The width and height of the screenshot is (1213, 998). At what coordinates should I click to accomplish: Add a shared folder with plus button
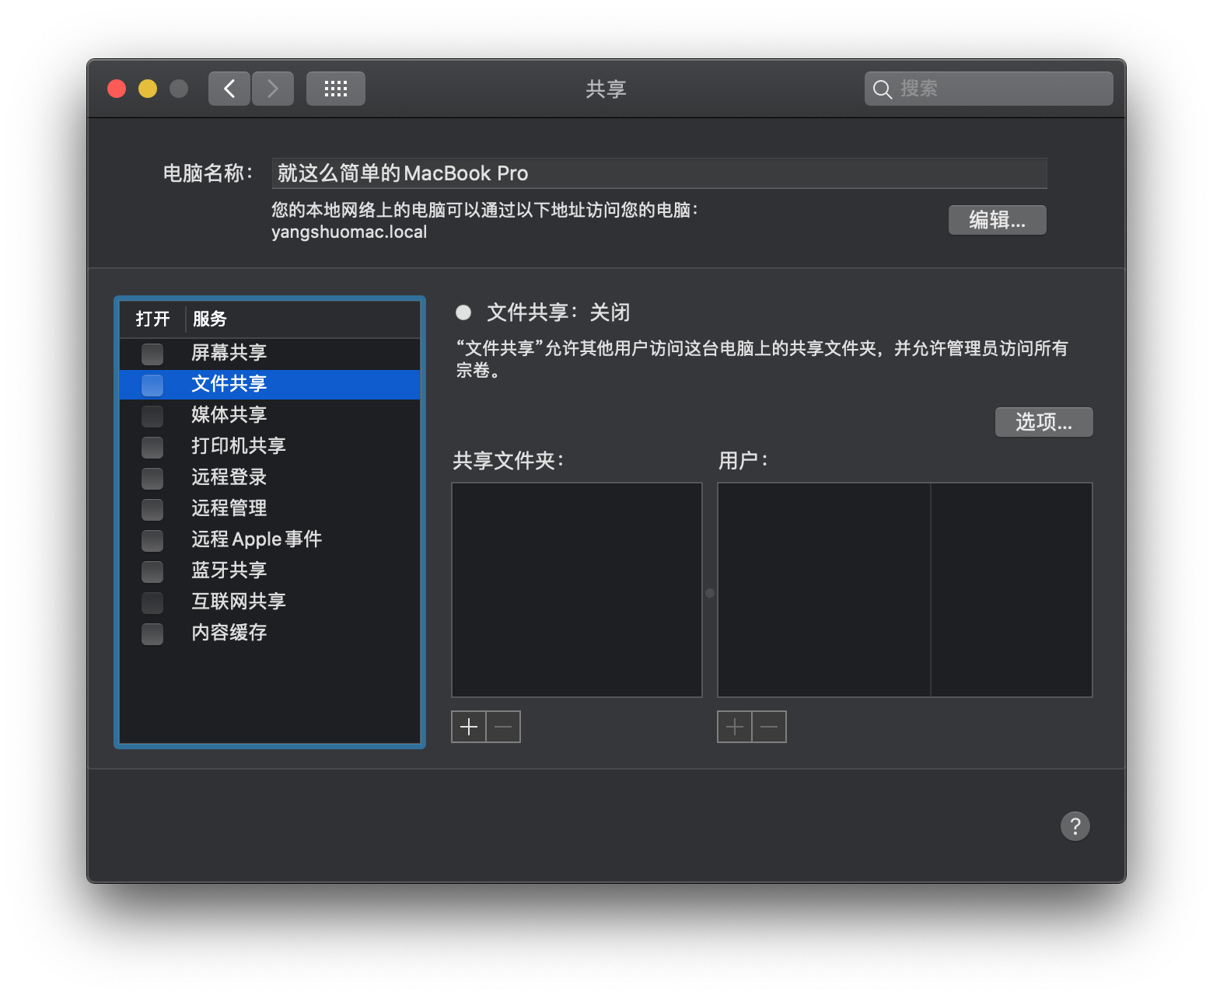pos(469,727)
